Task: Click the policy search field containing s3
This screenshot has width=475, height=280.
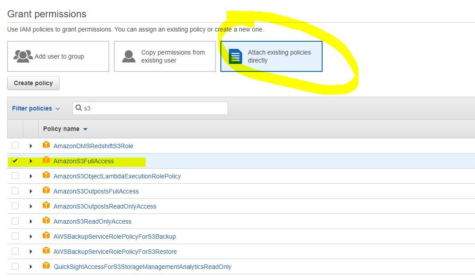Action: (x=150, y=108)
